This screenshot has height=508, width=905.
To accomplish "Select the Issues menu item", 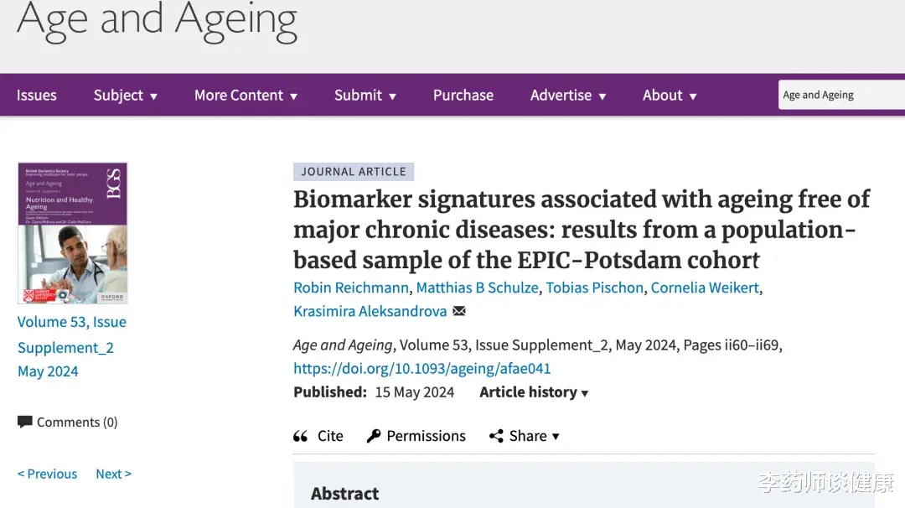I will click(36, 96).
